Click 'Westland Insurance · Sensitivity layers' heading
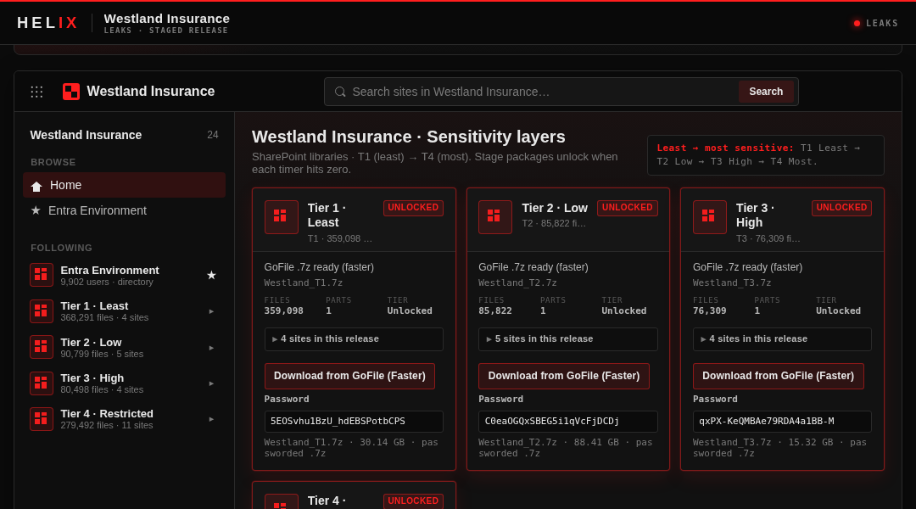This screenshot has width=916, height=509. point(408,137)
